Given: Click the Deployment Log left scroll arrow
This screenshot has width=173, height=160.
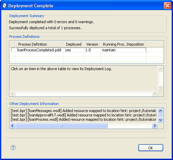Looking at the screenshot, I should 12,93.
